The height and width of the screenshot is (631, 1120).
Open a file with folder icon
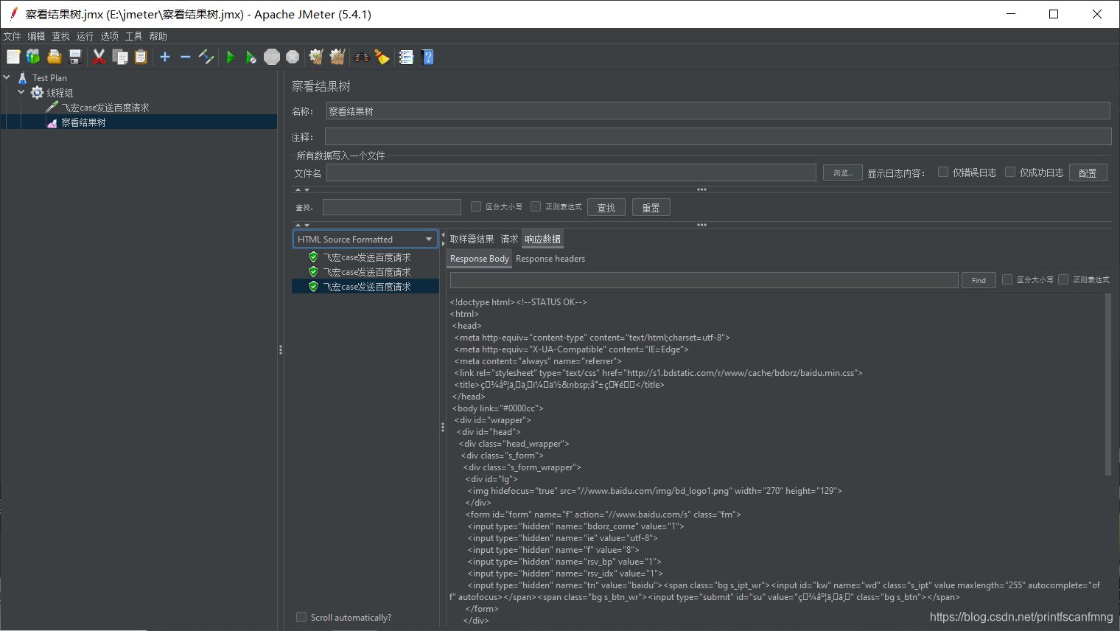(x=54, y=57)
